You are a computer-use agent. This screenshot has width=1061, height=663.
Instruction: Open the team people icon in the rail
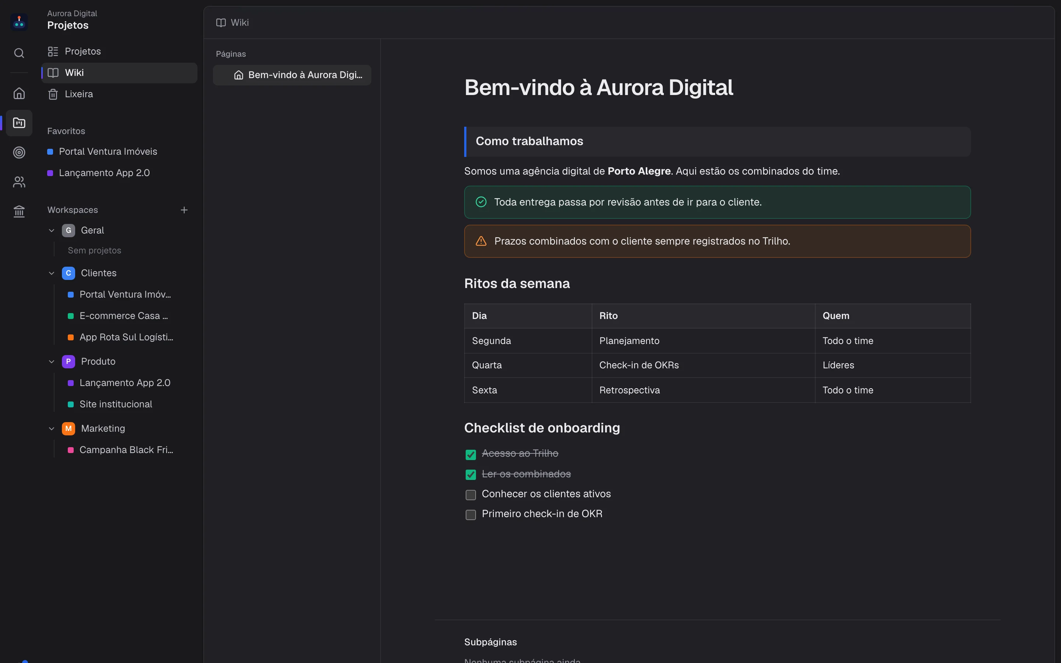pos(19,182)
